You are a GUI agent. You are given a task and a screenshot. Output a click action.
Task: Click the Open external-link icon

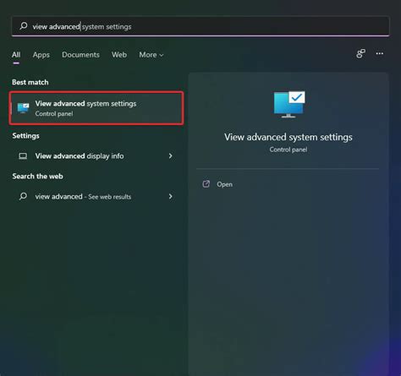[206, 184]
